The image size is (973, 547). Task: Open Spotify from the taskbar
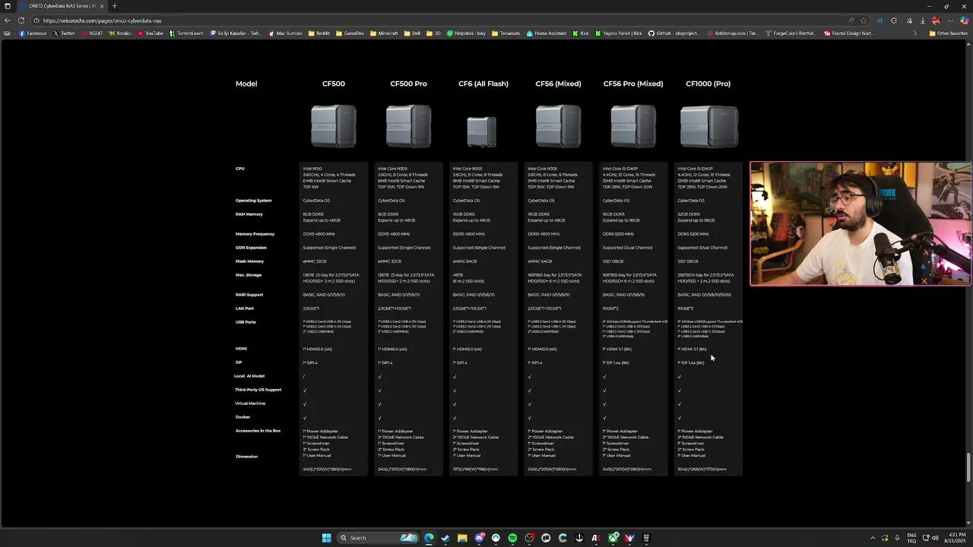pyautogui.click(x=512, y=538)
